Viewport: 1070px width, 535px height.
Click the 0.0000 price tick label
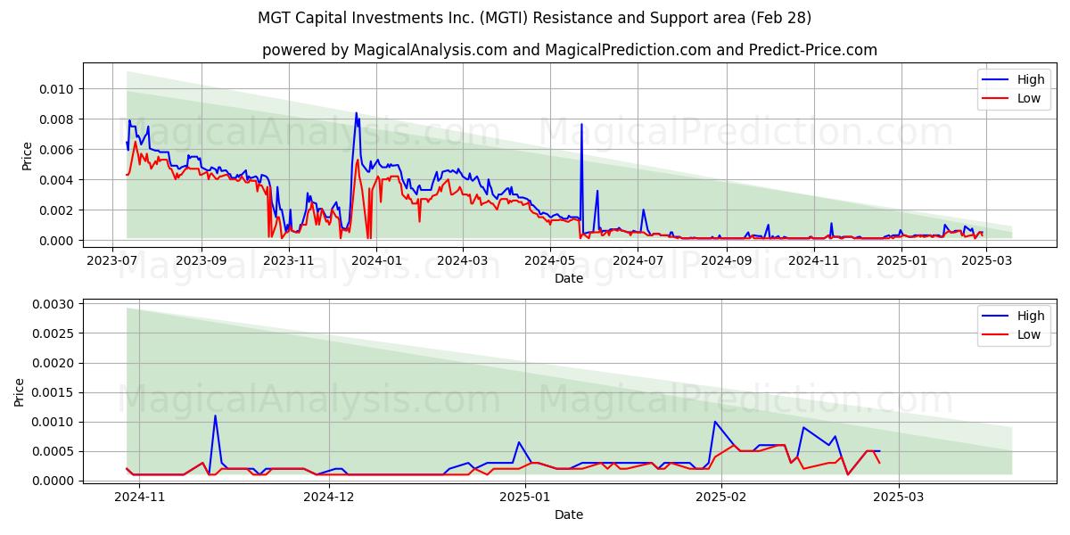[x=54, y=481]
